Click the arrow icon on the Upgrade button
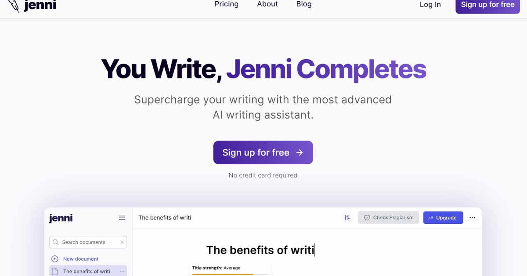The image size is (527, 276). click(430, 217)
